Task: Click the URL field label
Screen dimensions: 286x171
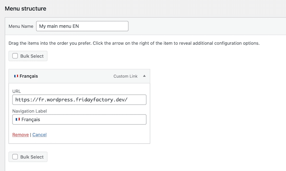Action: tap(16, 91)
